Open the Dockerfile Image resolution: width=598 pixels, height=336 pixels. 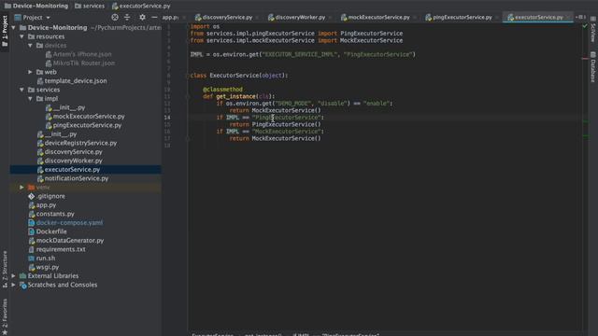[x=48, y=231]
